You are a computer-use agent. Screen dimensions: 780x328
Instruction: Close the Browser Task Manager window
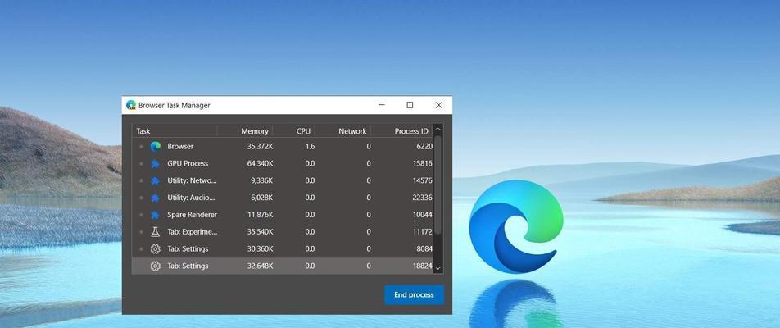point(438,105)
